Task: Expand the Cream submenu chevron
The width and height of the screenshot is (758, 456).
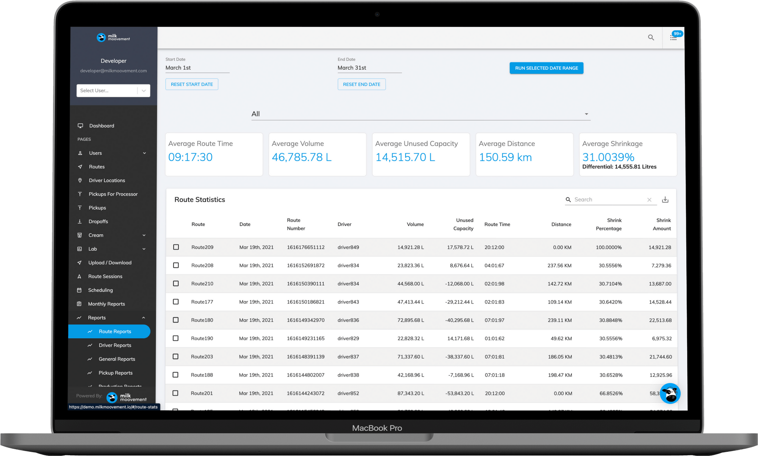Action: [x=144, y=235]
